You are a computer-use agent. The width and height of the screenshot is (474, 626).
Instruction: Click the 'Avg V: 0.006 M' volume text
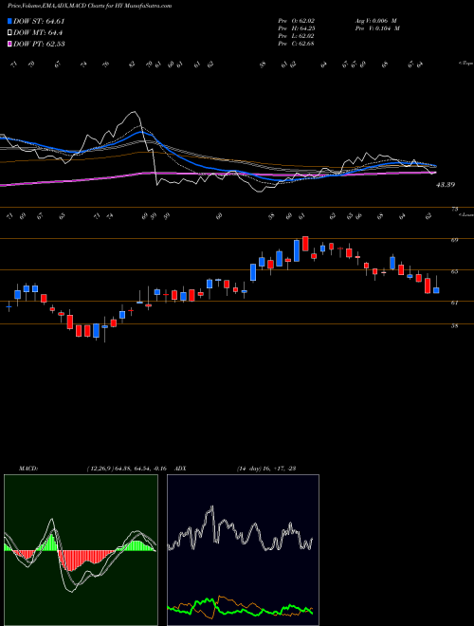[374, 21]
